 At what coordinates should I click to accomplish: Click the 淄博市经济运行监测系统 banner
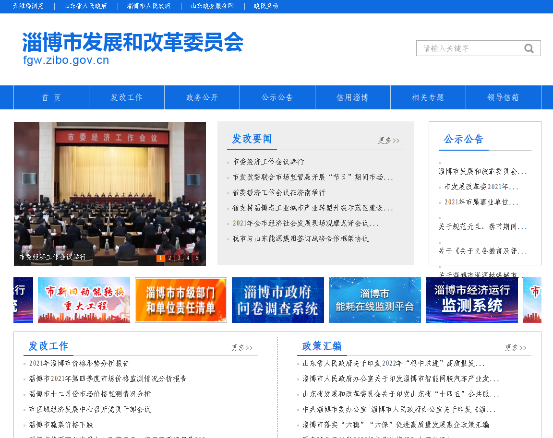click(472, 300)
